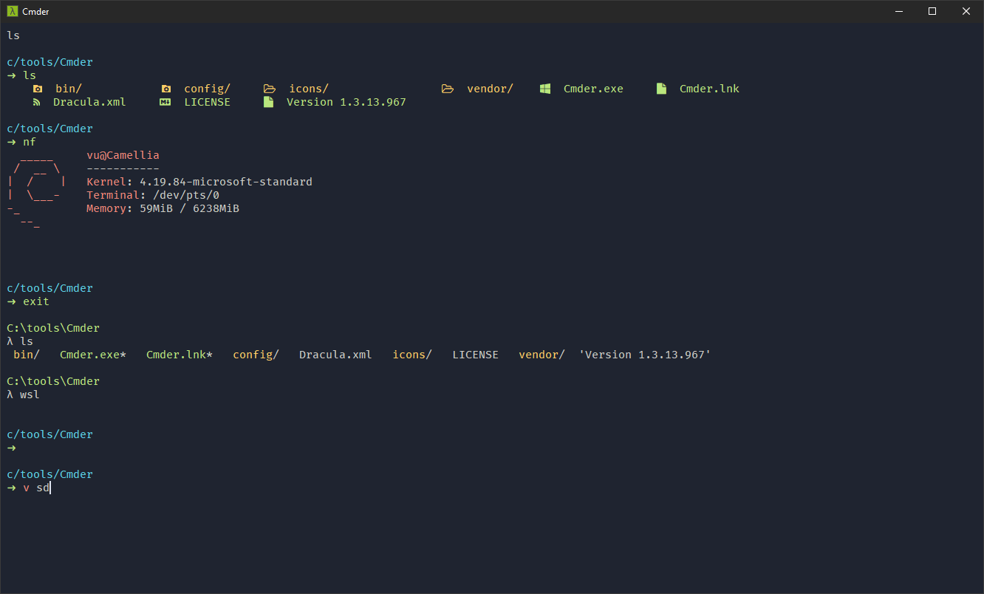This screenshot has width=984, height=594.
Task: Click 'config/' in the plain ls output
Action: pyautogui.click(x=256, y=355)
